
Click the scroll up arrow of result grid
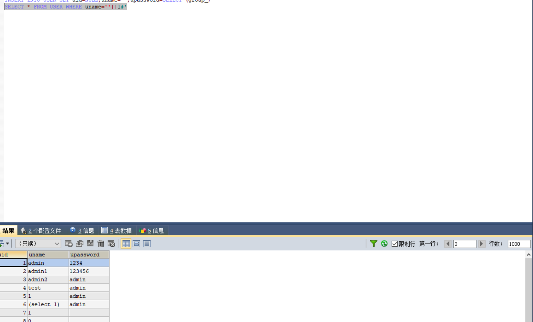coord(528,255)
